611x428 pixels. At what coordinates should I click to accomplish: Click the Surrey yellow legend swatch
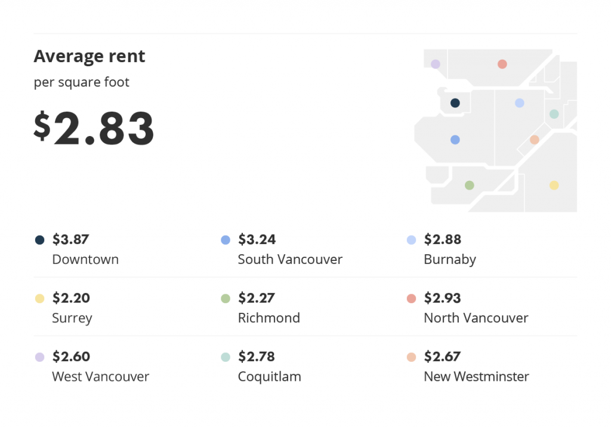click(39, 298)
